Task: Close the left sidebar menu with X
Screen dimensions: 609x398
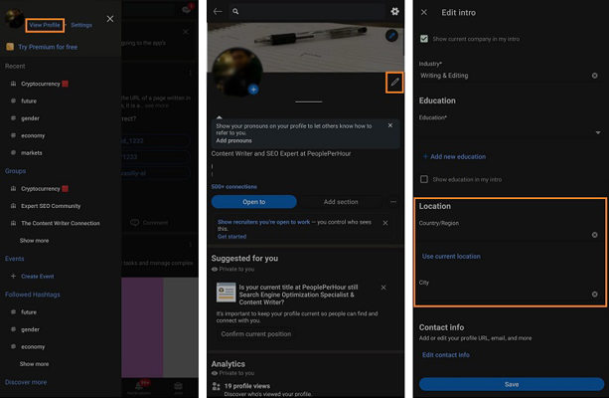Action: 110,19
